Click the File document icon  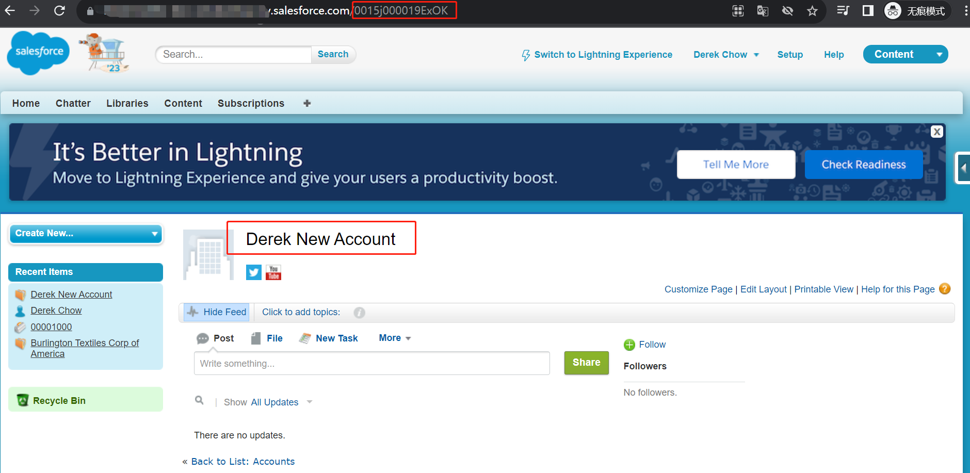(256, 338)
